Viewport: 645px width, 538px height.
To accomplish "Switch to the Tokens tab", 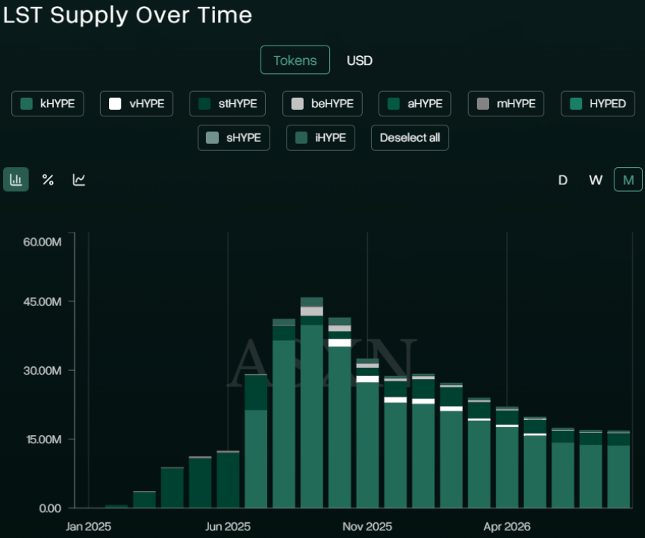I will [x=295, y=60].
